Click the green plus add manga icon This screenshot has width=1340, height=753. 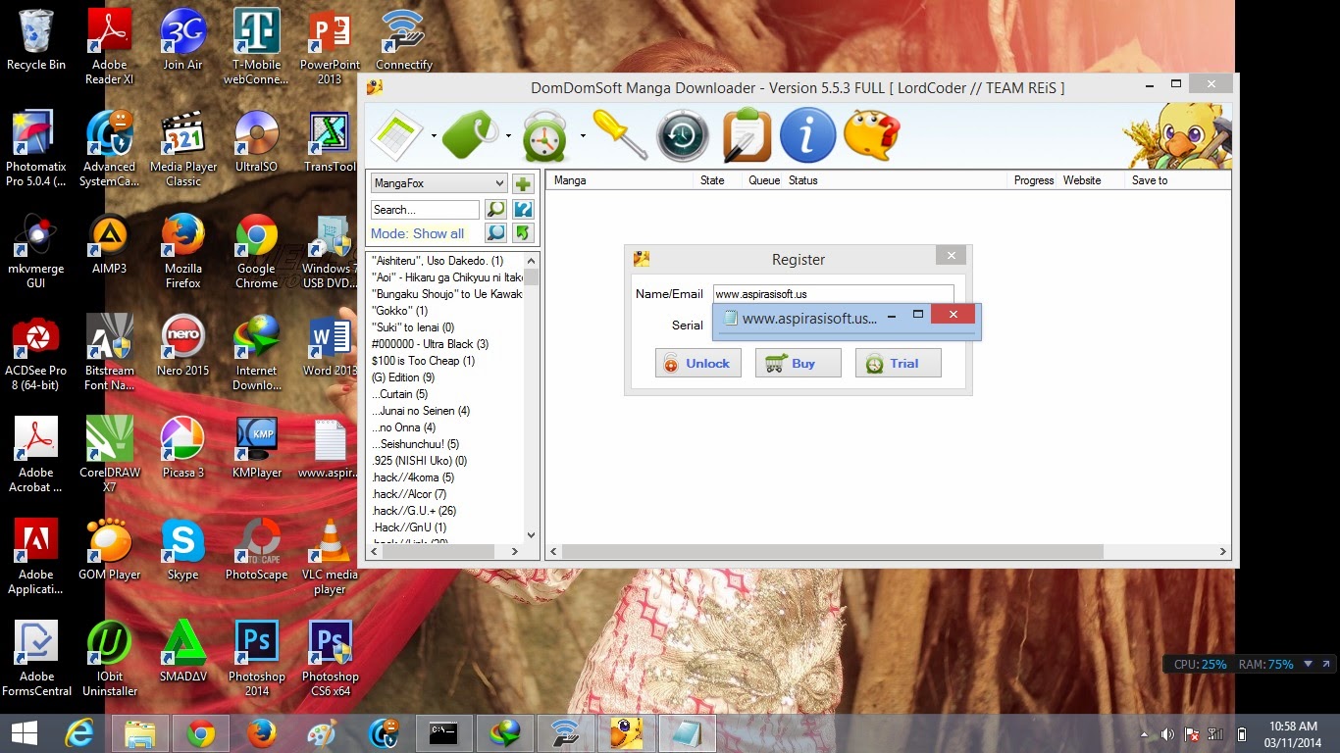point(523,183)
